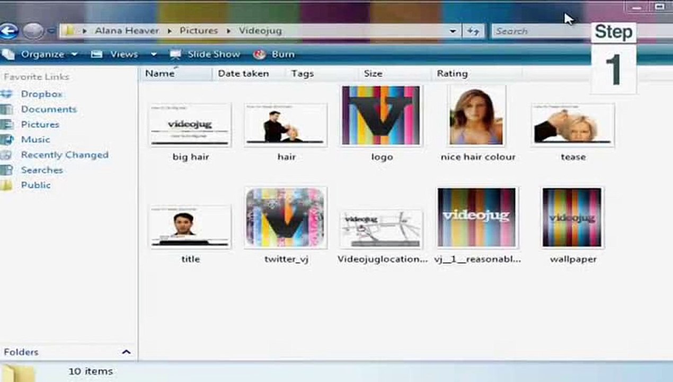Select the hair image thumbnail

pos(286,125)
